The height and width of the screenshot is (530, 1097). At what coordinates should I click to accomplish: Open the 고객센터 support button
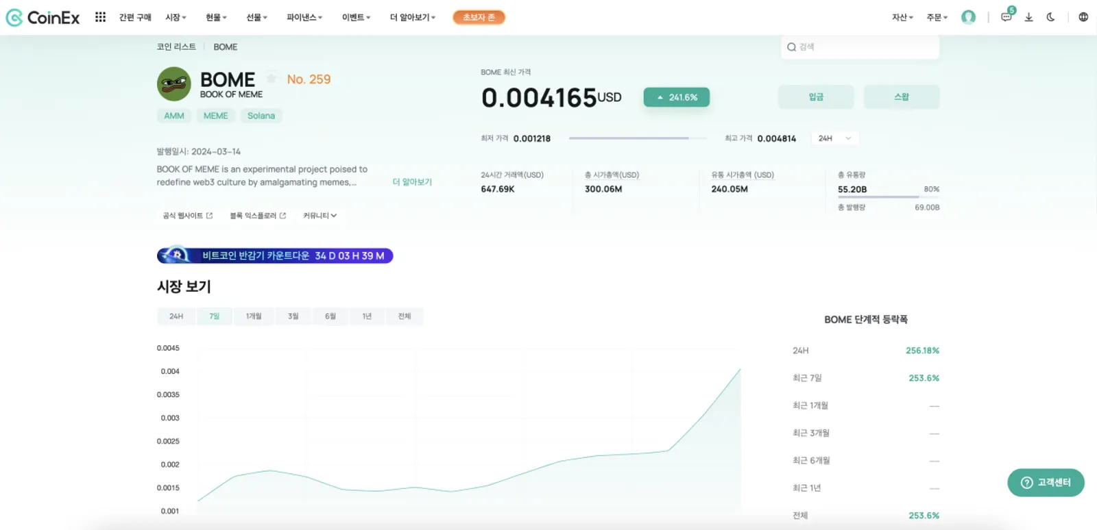(x=1046, y=483)
